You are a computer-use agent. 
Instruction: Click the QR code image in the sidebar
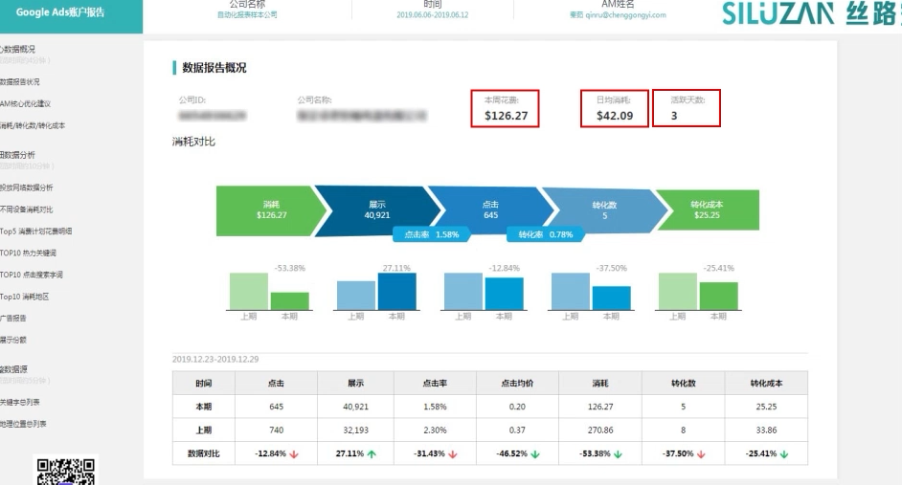point(65,472)
